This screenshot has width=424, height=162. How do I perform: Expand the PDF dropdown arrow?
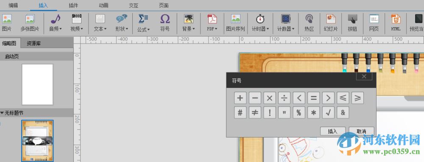point(216,29)
